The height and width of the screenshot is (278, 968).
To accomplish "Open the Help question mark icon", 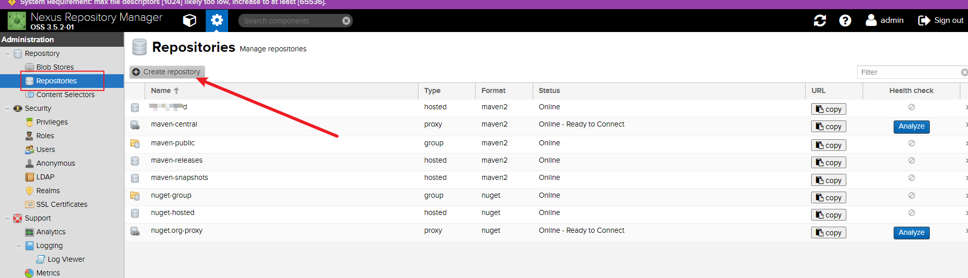I will coord(845,20).
